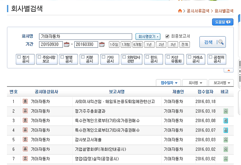Click green 유 remark icon for 기업설명회(IR)개최
The width and height of the screenshot is (241, 165).
(226, 149)
